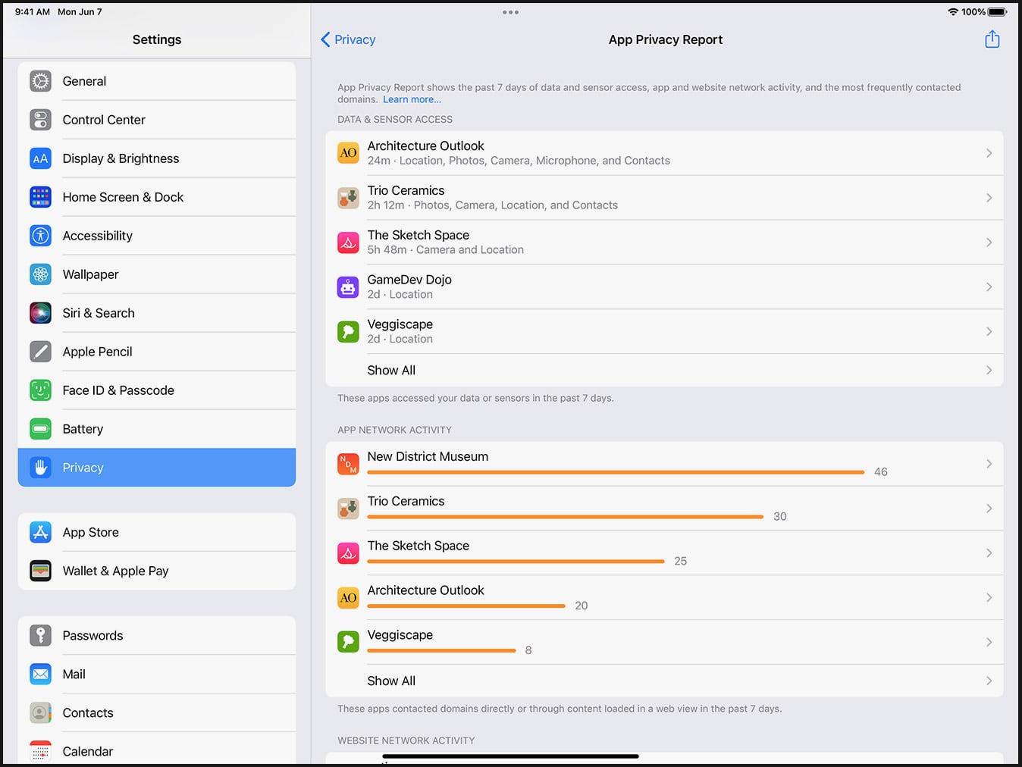Click Veggiscape network activity bar
Viewport: 1022px width, 767px height.
point(441,650)
